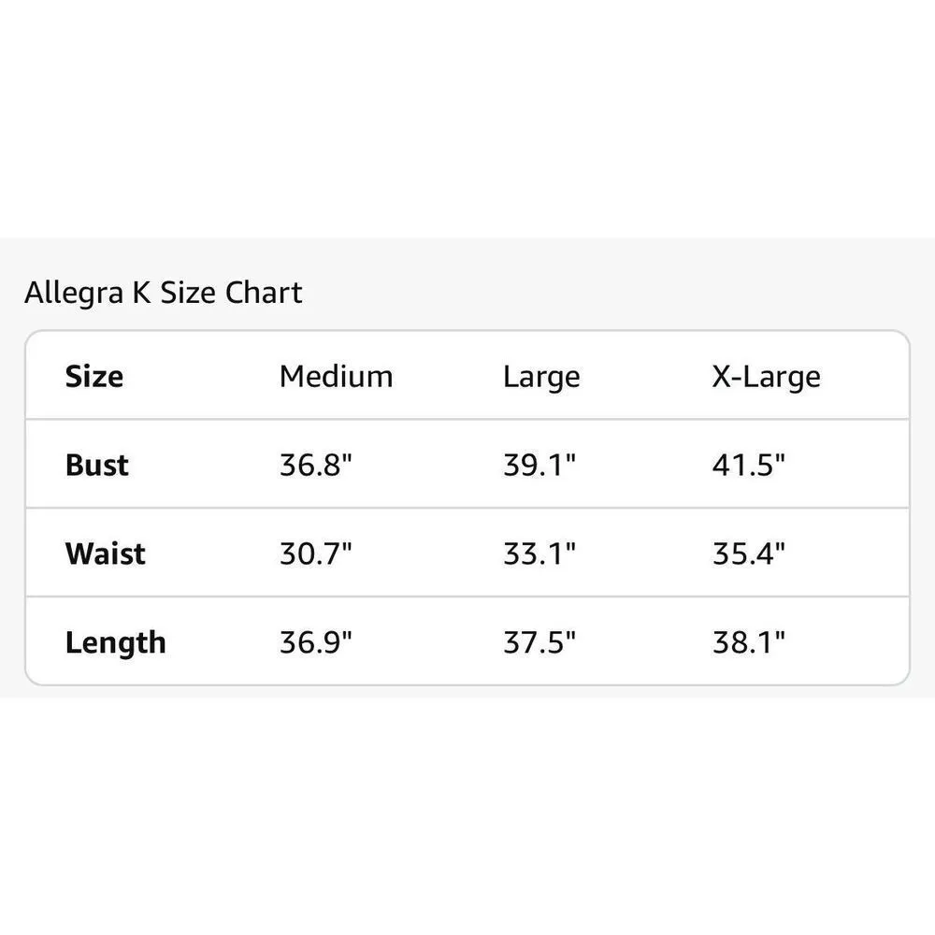Image resolution: width=935 pixels, height=935 pixels.
Task: Click the Medium column header
Action: (x=336, y=377)
